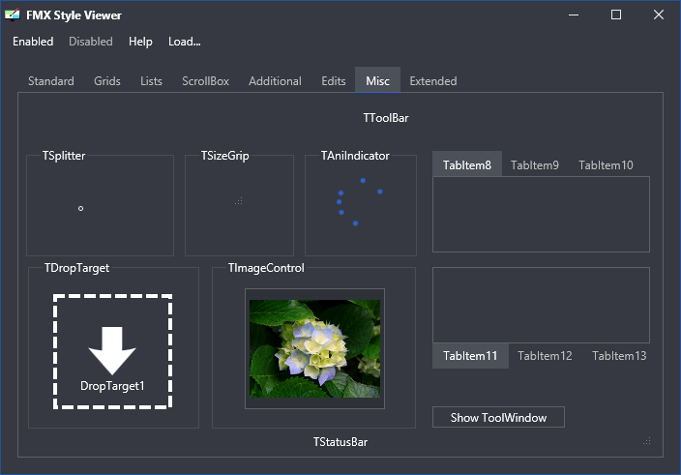The image size is (681, 475).
Task: Click the spinning TAniIndicator dots
Action: pos(360,201)
